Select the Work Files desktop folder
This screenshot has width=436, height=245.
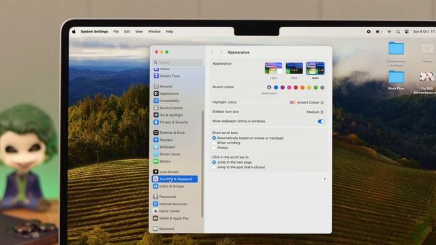[x=396, y=80]
